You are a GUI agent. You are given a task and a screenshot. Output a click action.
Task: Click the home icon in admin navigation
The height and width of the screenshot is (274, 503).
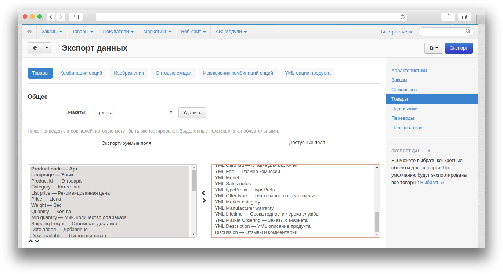(x=29, y=32)
